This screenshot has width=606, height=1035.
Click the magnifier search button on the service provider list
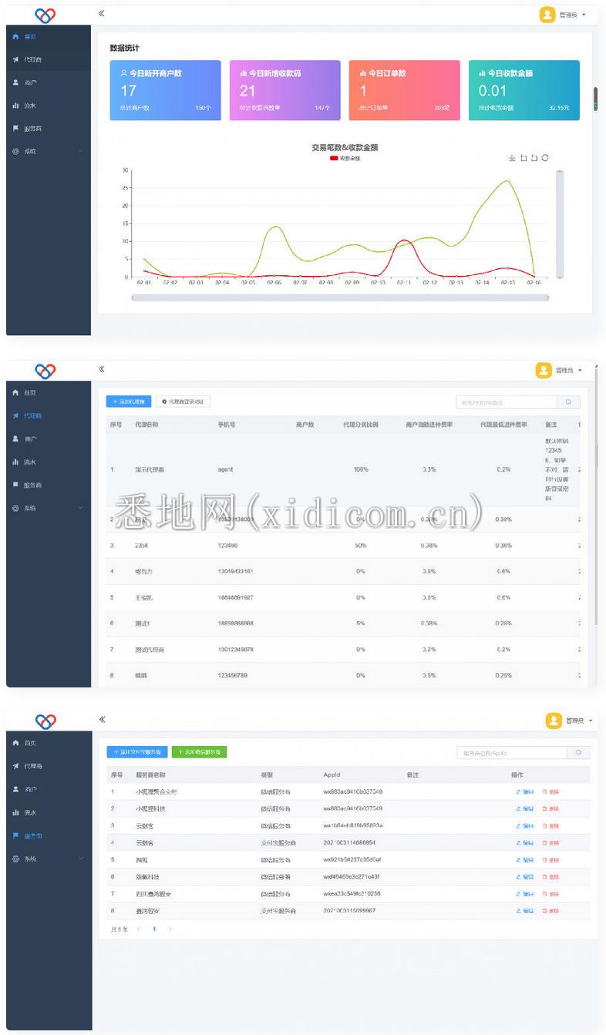coord(579,753)
